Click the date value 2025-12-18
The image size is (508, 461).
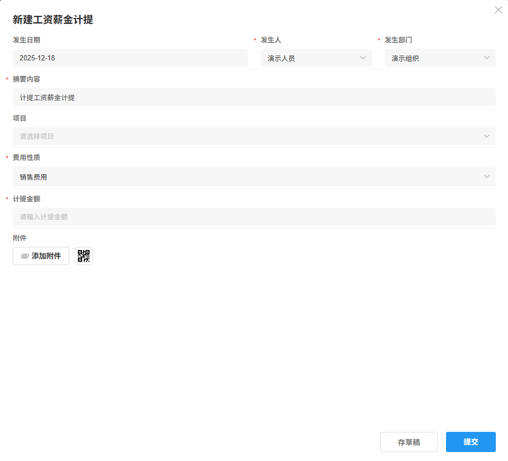pos(37,58)
